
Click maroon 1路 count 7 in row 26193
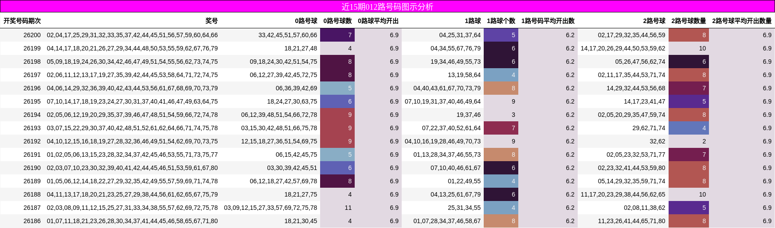coord(501,128)
